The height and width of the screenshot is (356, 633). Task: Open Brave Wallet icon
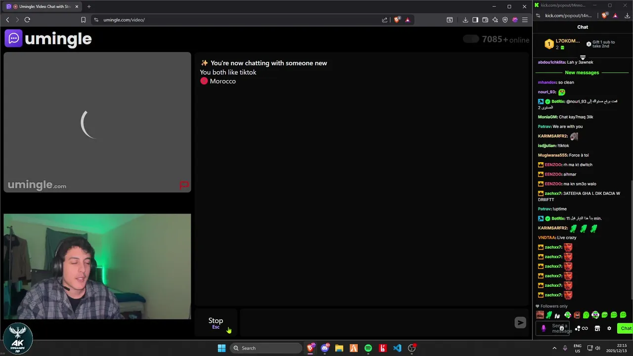coord(485,20)
